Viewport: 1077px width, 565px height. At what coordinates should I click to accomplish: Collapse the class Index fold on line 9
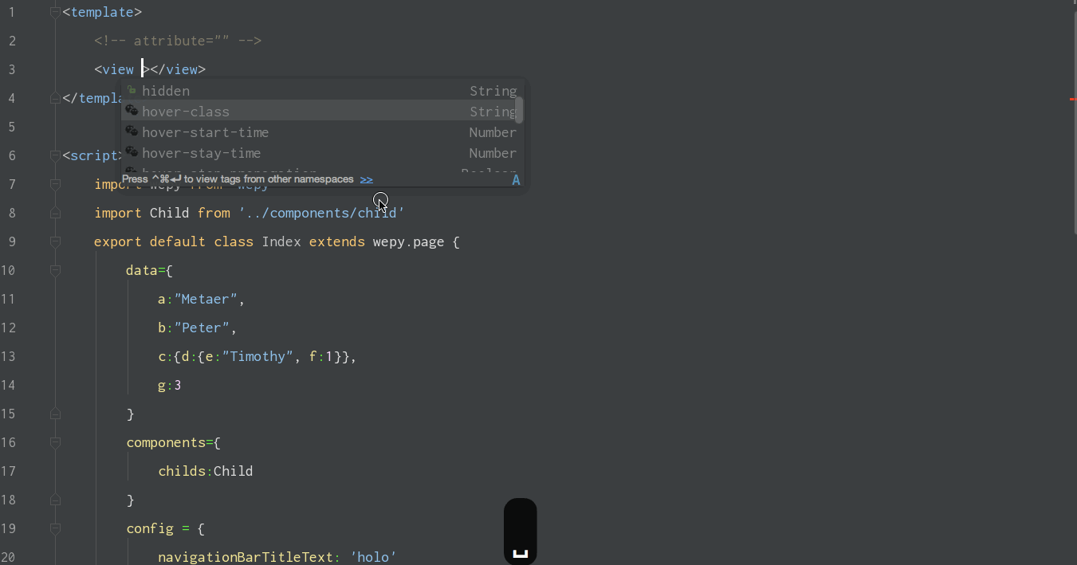(54, 241)
